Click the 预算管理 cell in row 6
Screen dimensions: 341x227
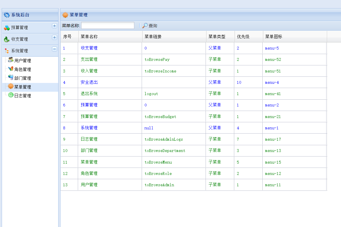click(110, 105)
